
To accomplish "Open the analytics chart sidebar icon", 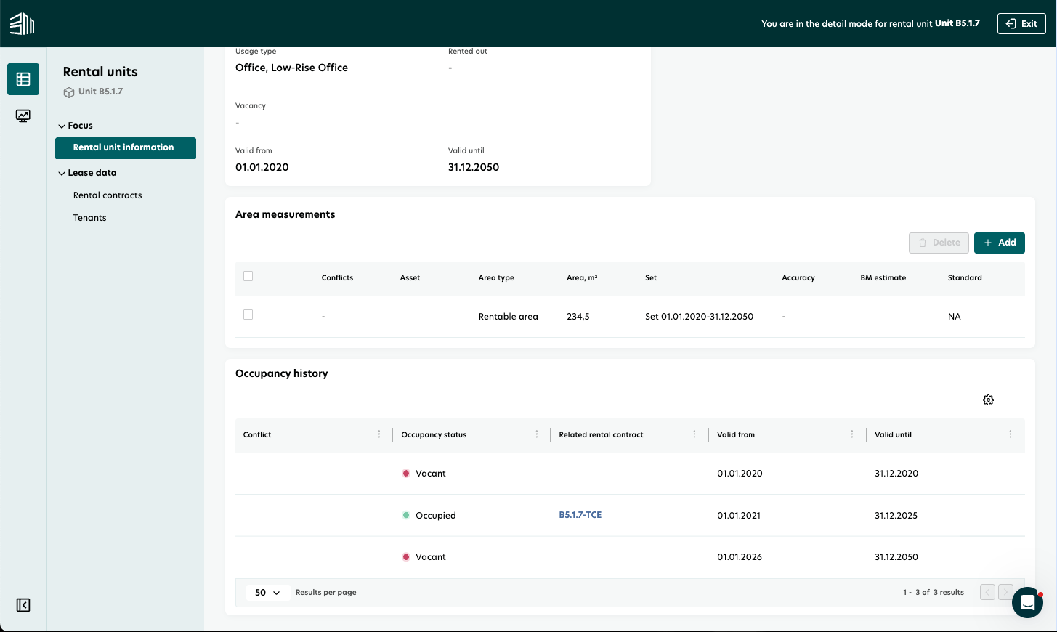I will click(x=23, y=116).
